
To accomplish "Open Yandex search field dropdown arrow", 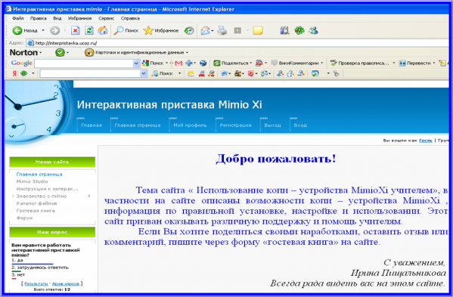I will coord(144,73).
